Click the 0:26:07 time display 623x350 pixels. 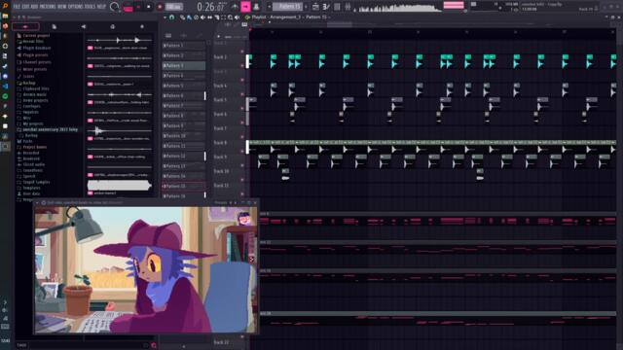211,7
